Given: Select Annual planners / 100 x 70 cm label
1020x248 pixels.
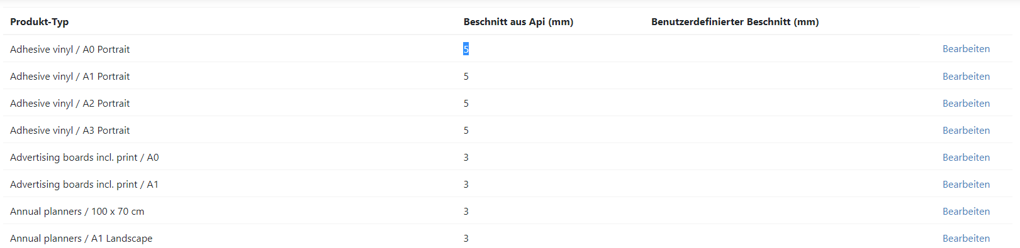Looking at the screenshot, I should 77,212.
